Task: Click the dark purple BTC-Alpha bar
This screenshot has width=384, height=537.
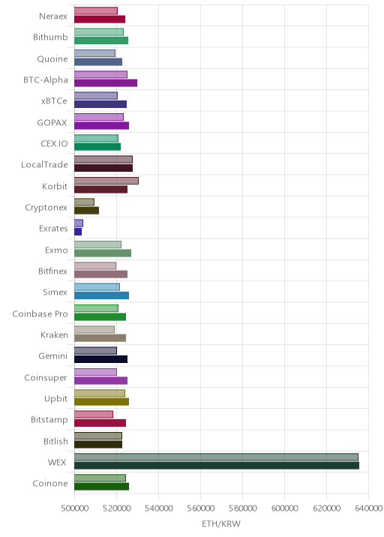Action: tap(106, 83)
